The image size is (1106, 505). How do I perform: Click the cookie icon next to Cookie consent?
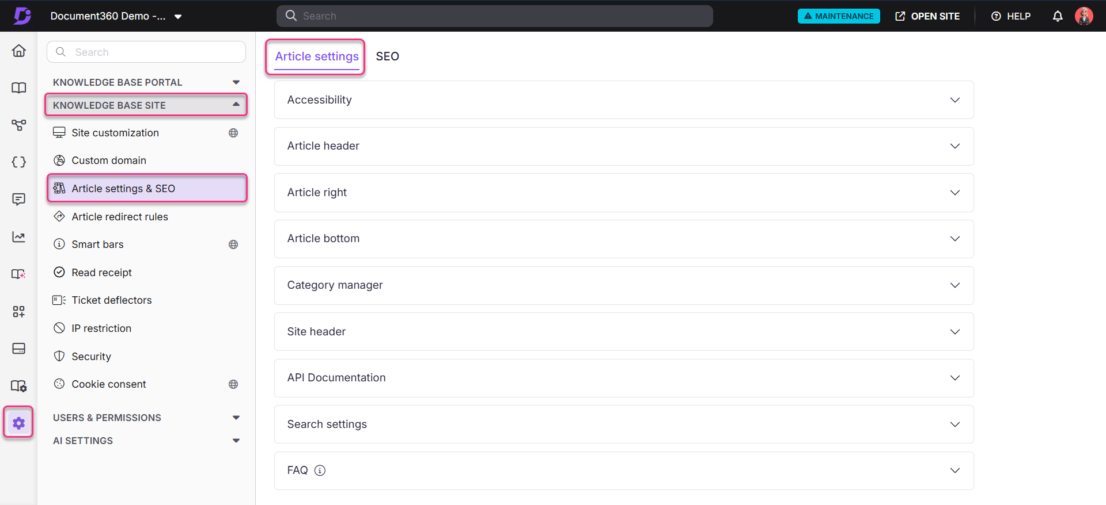(59, 384)
